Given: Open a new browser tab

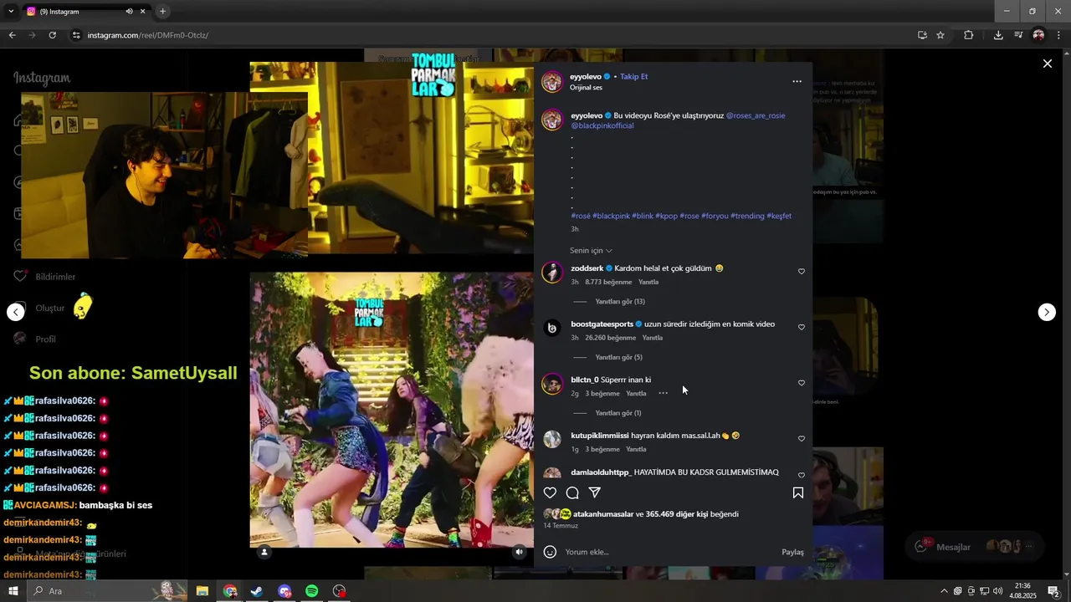Looking at the screenshot, I should (x=162, y=12).
